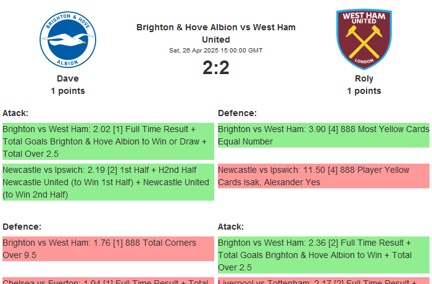Click red 11.50 Isak Yellow Cards bet

323,176
